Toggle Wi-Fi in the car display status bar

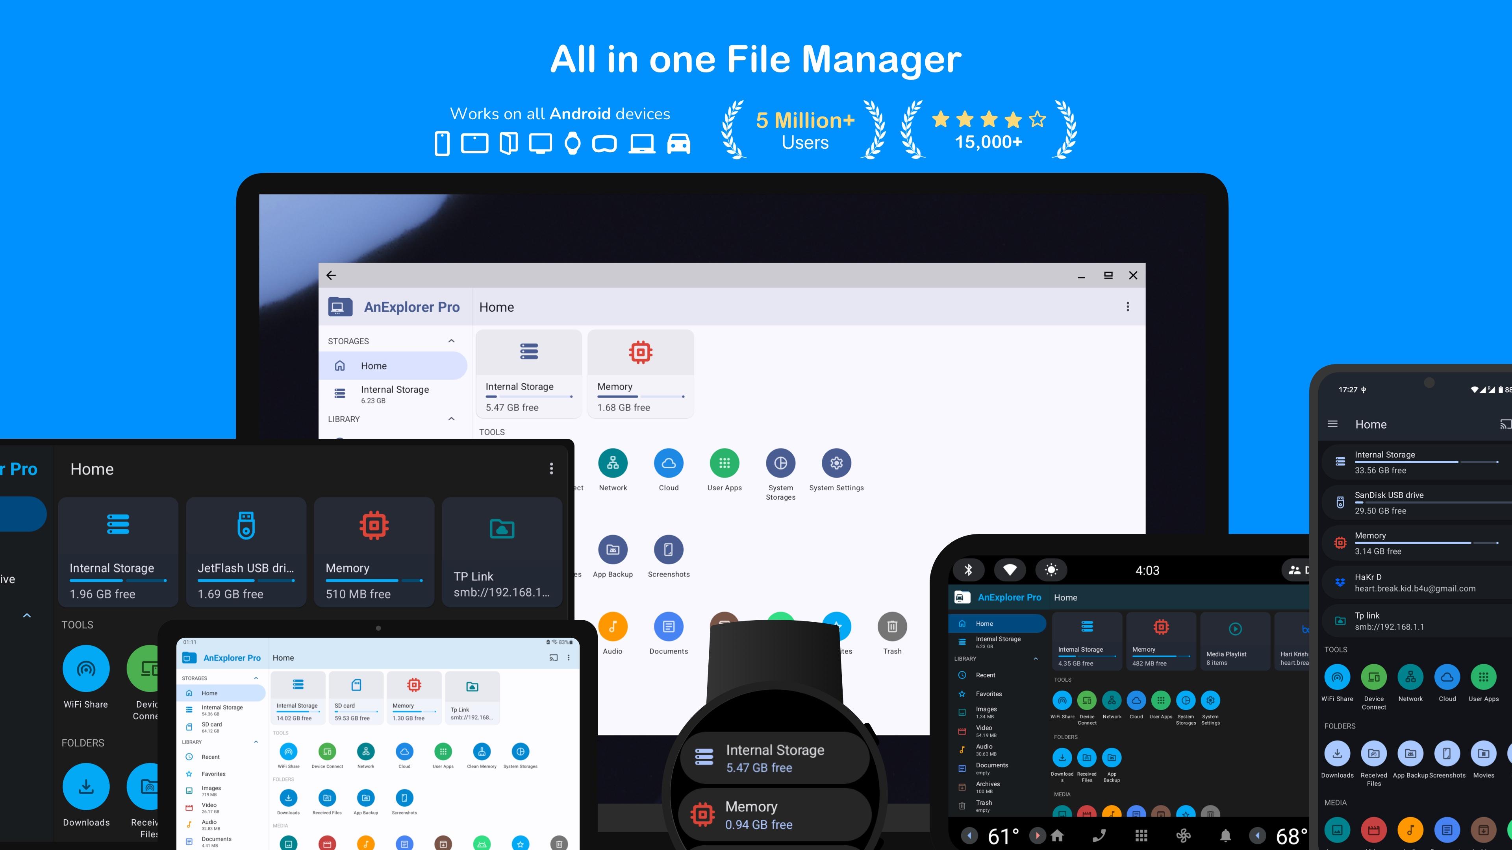[1010, 569]
